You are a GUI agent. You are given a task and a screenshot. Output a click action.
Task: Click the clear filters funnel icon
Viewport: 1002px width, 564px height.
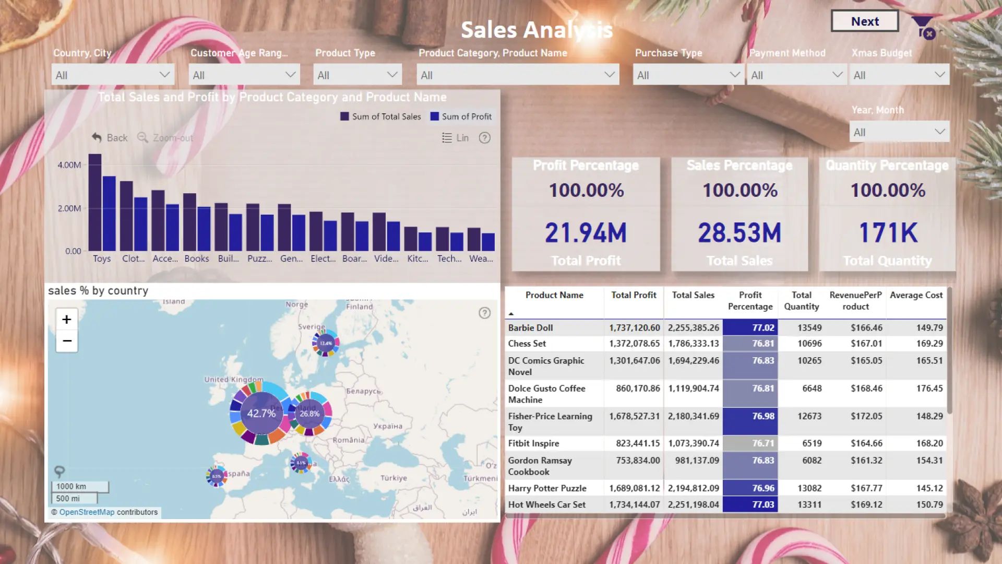click(x=924, y=27)
